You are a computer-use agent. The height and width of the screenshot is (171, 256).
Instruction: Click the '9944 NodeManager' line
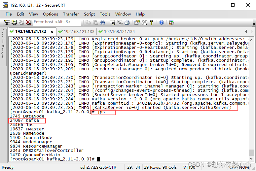tap(31, 142)
